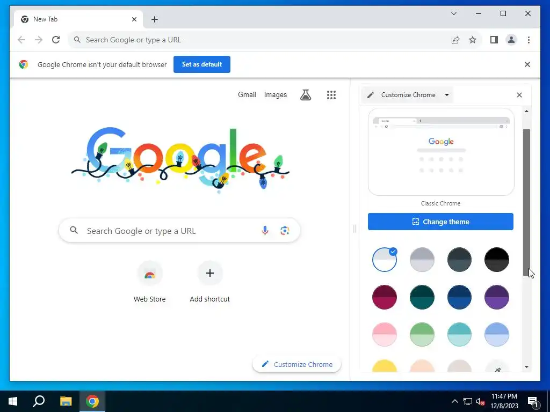Viewport: 550px width, 412px height.
Task: Select the light grey color swatch
Action: (x=422, y=260)
